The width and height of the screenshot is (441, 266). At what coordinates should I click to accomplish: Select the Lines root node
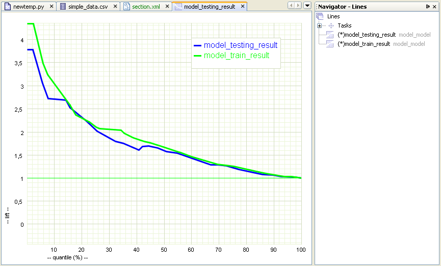pos(333,16)
